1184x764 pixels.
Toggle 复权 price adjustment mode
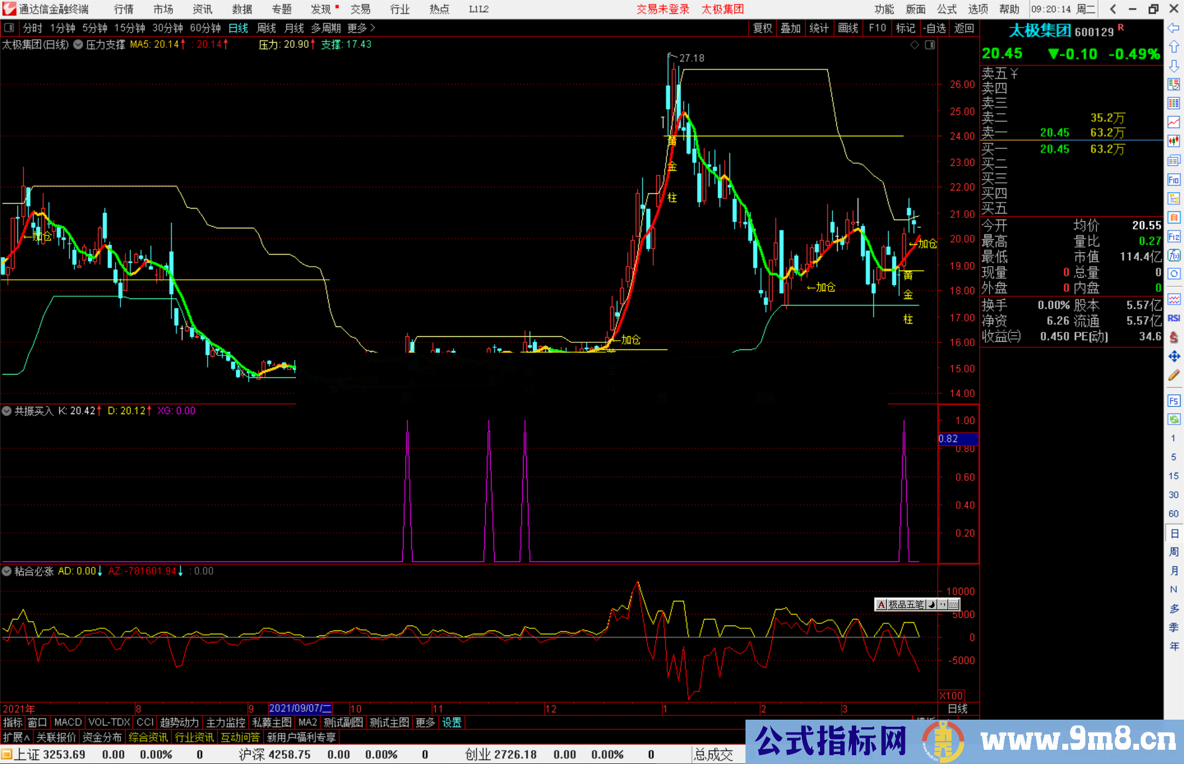(762, 28)
